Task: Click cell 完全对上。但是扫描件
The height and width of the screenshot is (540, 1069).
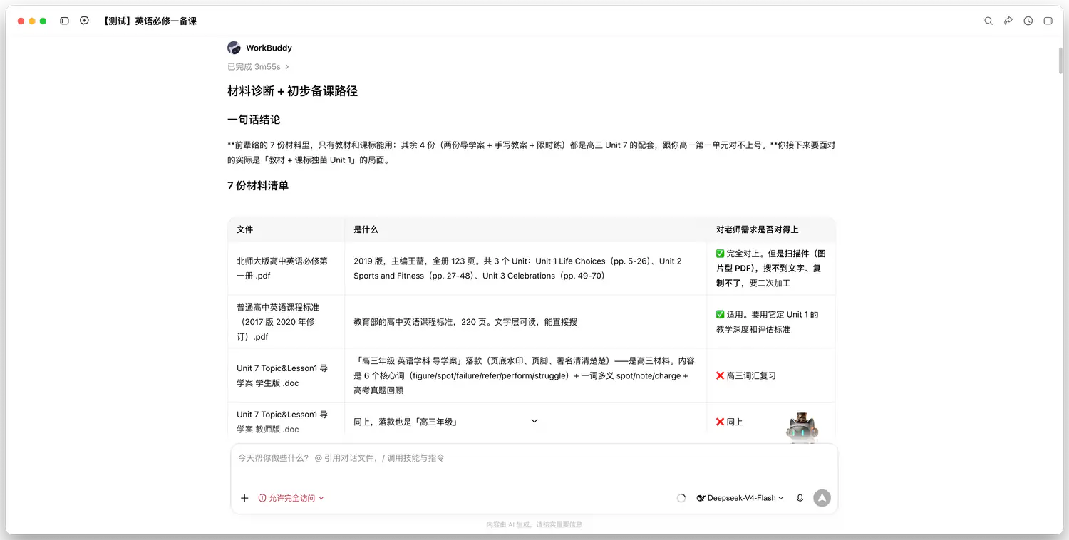Action: point(771,269)
